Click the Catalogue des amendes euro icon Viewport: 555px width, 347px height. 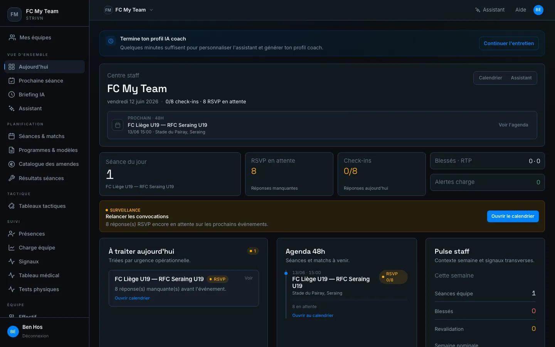click(12, 164)
